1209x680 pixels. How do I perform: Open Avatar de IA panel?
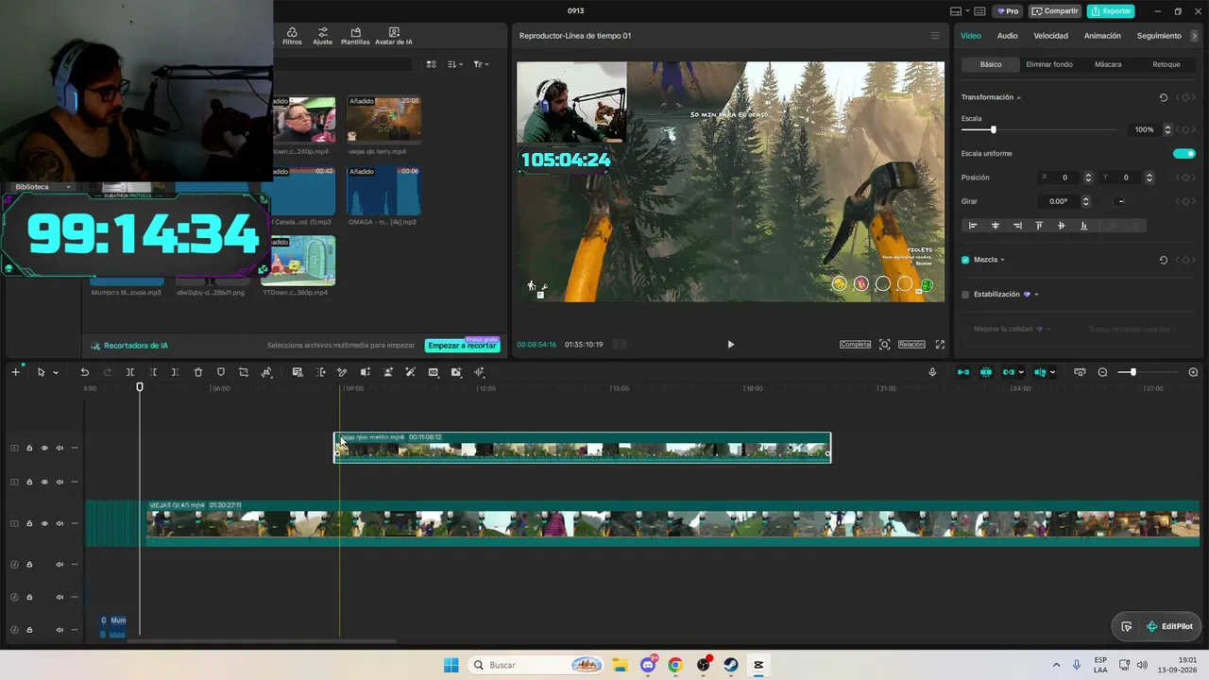pyautogui.click(x=394, y=36)
